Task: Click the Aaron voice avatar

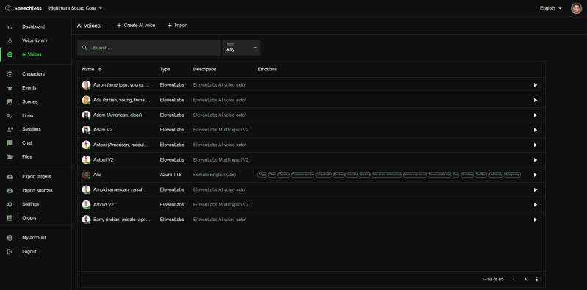Action: click(86, 85)
